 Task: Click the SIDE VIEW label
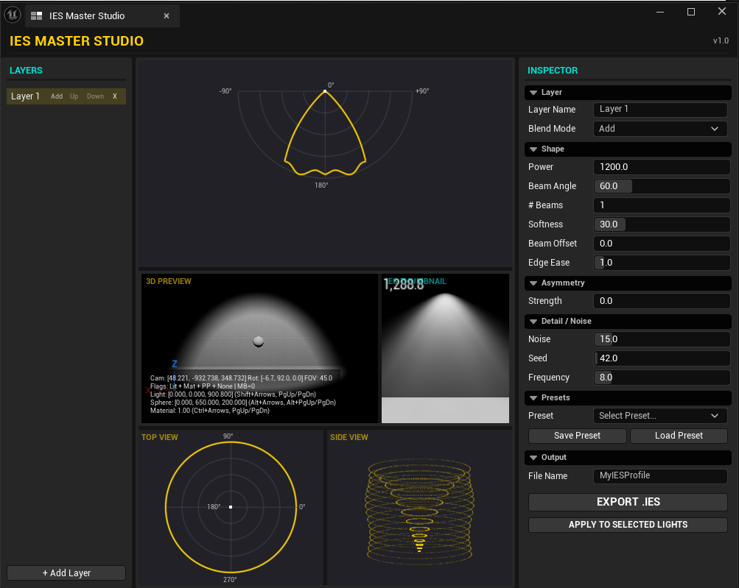(349, 437)
